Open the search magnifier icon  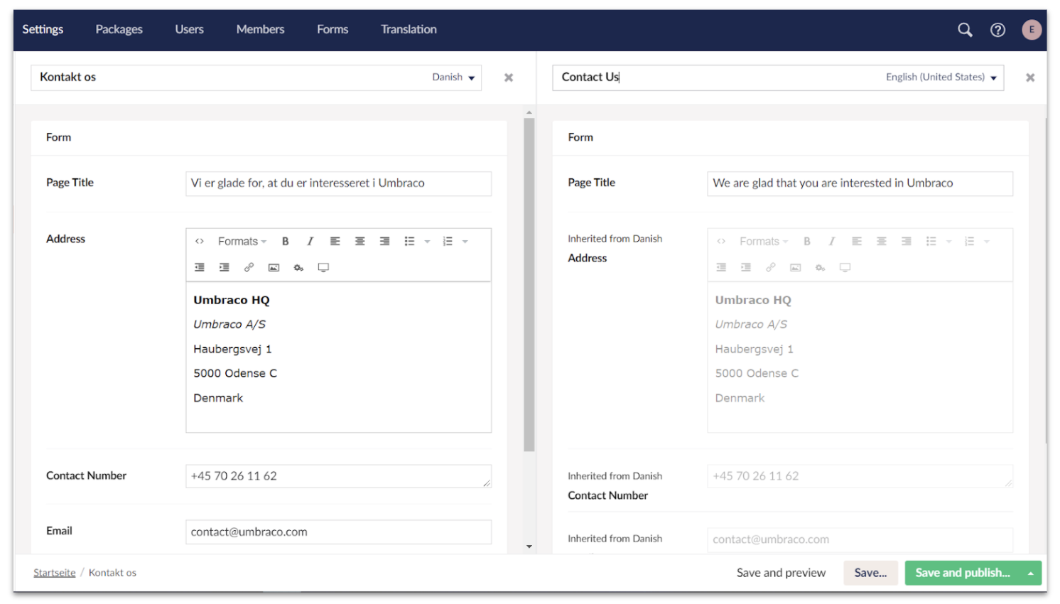coord(964,30)
